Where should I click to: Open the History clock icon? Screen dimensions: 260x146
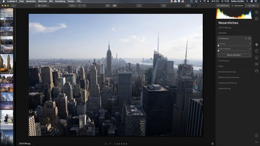[x=256, y=135]
